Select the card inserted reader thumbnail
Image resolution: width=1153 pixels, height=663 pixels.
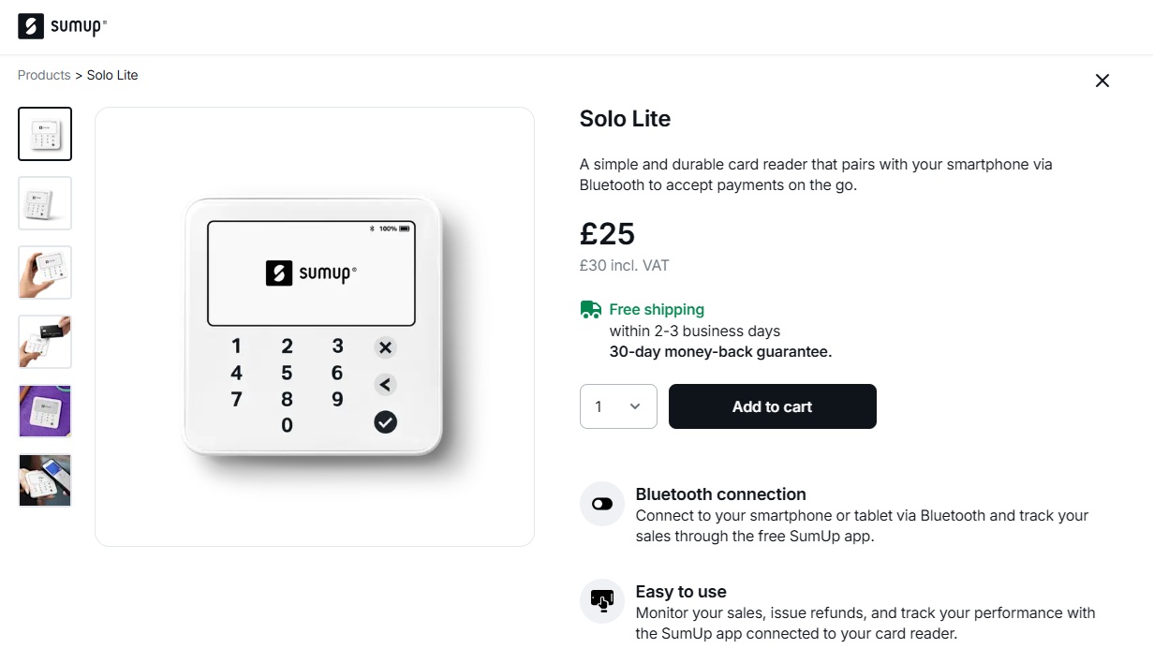pos(44,342)
